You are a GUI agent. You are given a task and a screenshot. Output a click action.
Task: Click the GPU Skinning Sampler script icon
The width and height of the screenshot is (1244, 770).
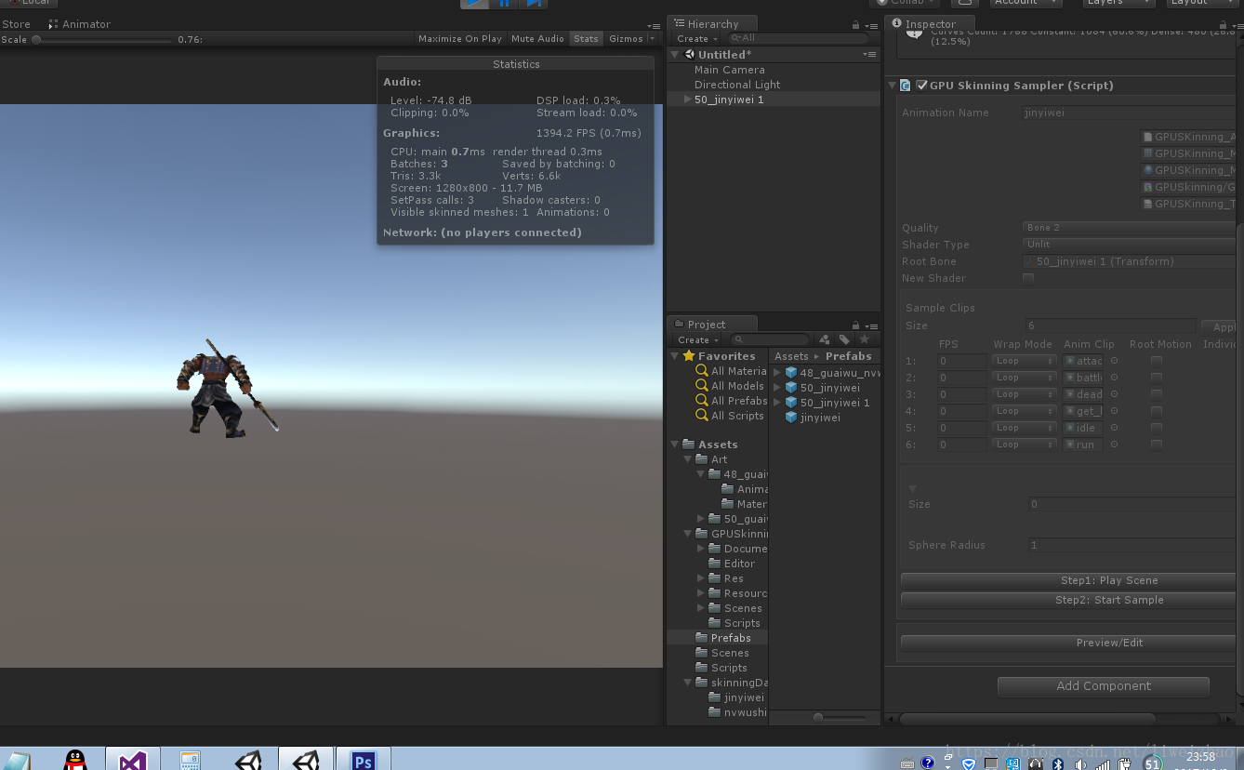point(905,86)
